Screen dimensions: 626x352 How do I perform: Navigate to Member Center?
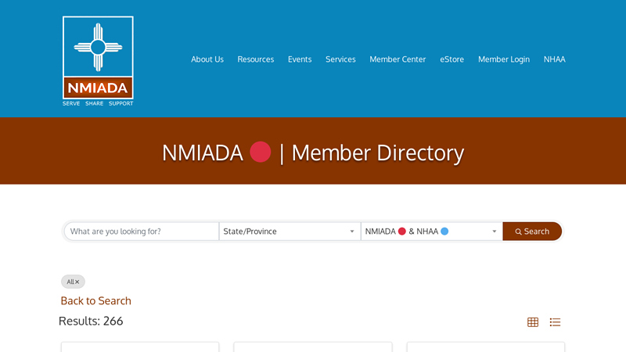398,59
